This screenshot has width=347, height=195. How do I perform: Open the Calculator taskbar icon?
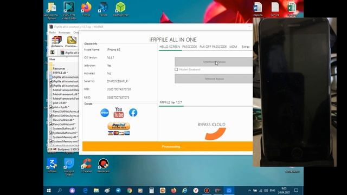(151, 190)
